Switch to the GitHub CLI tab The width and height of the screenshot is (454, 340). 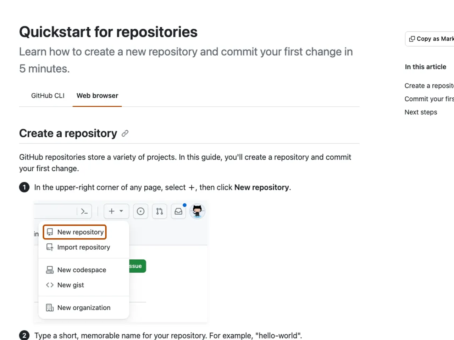pyautogui.click(x=48, y=96)
